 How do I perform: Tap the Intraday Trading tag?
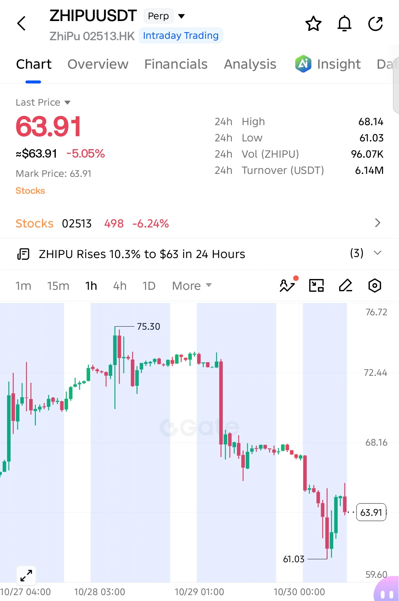pyautogui.click(x=181, y=35)
